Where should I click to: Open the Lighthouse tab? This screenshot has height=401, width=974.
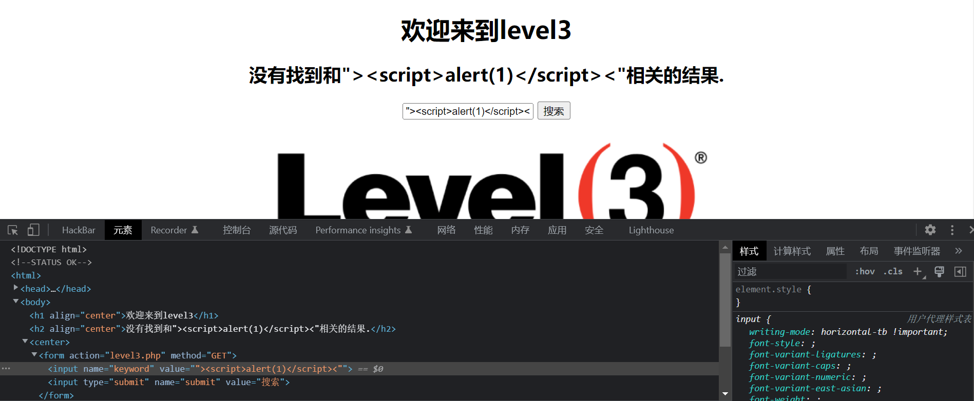click(x=651, y=230)
